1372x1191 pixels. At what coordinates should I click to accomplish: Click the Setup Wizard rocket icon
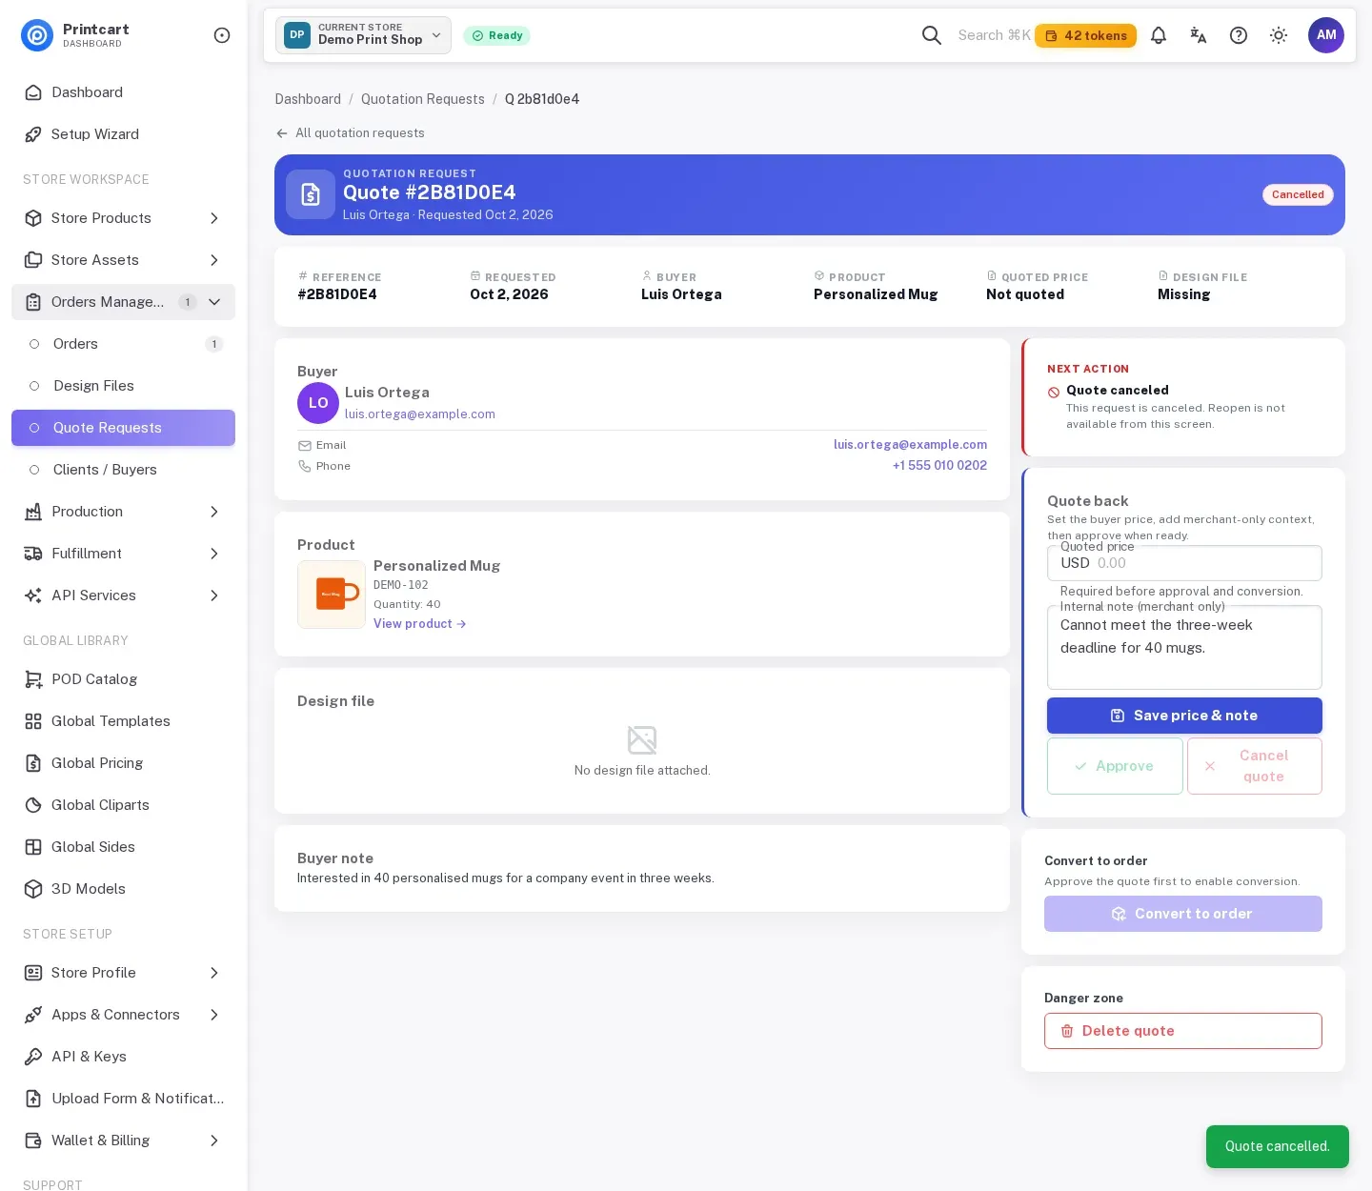33,134
